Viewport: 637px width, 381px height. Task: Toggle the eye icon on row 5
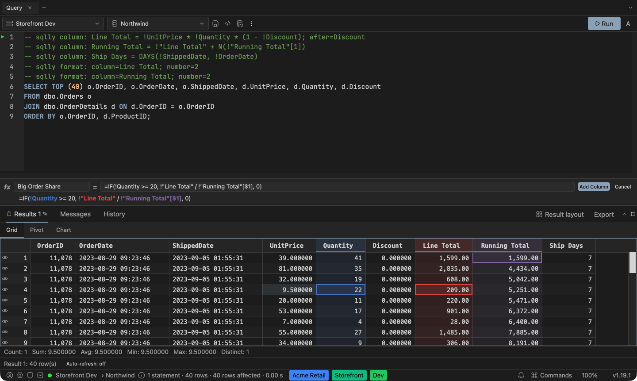5,300
